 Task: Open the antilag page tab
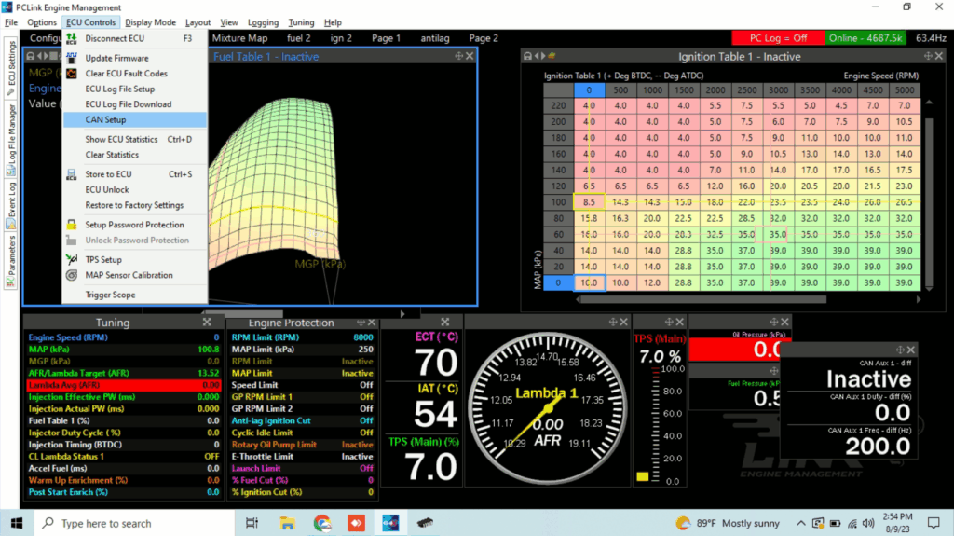pyautogui.click(x=435, y=38)
